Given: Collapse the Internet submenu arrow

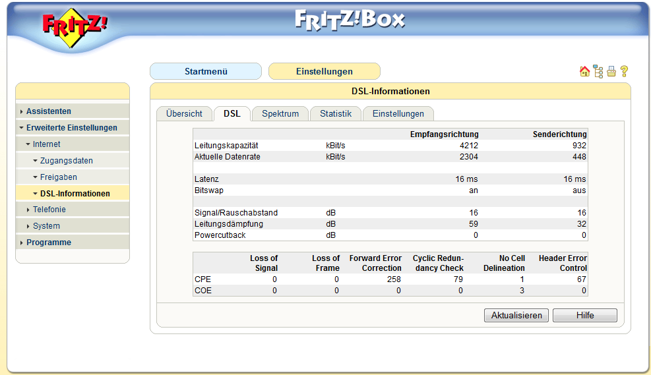Looking at the screenshot, I should [x=28, y=144].
